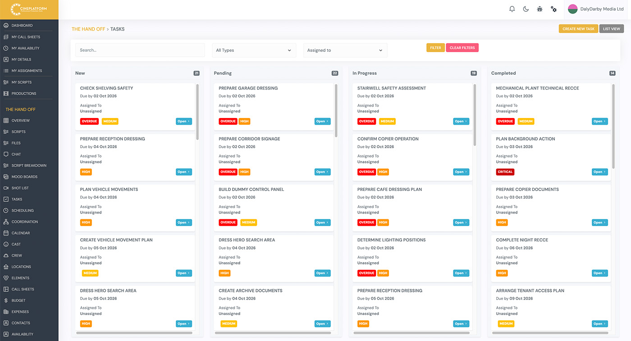Open the Check Shelving Safety task

(x=184, y=121)
